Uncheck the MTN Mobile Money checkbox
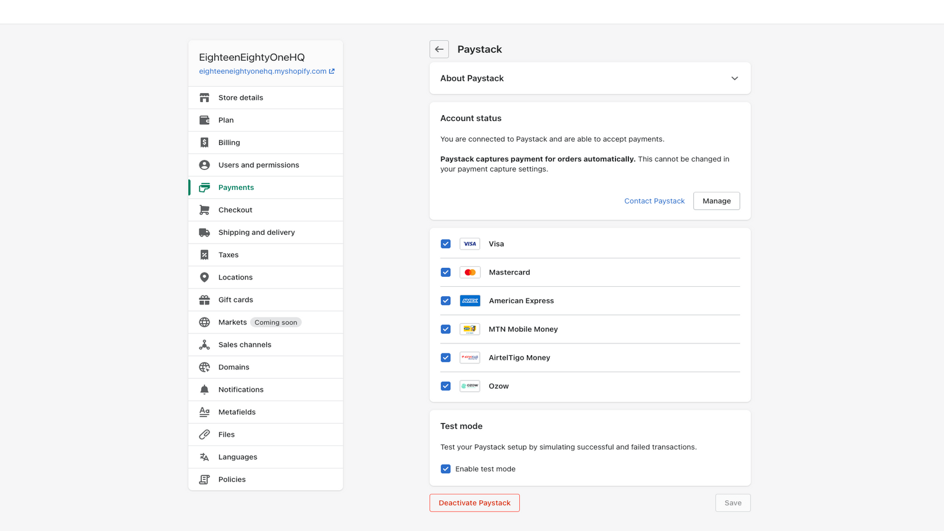 coord(445,329)
